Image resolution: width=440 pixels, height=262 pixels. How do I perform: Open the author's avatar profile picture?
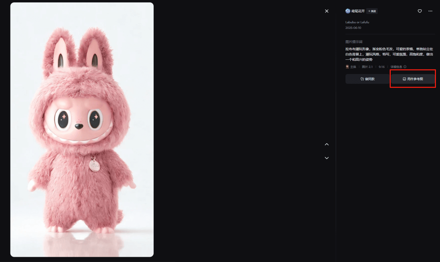point(348,11)
